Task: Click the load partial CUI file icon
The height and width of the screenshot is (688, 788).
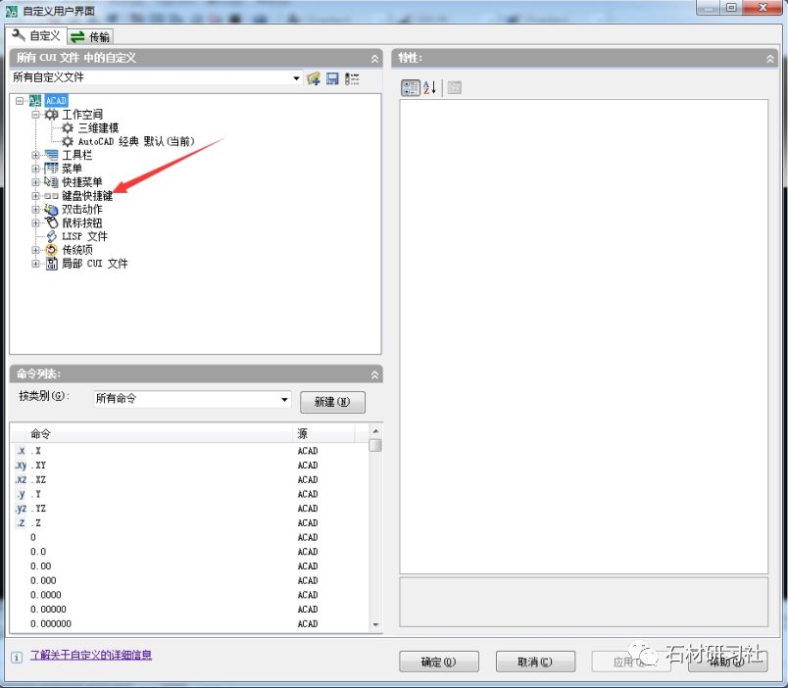Action: pyautogui.click(x=313, y=78)
